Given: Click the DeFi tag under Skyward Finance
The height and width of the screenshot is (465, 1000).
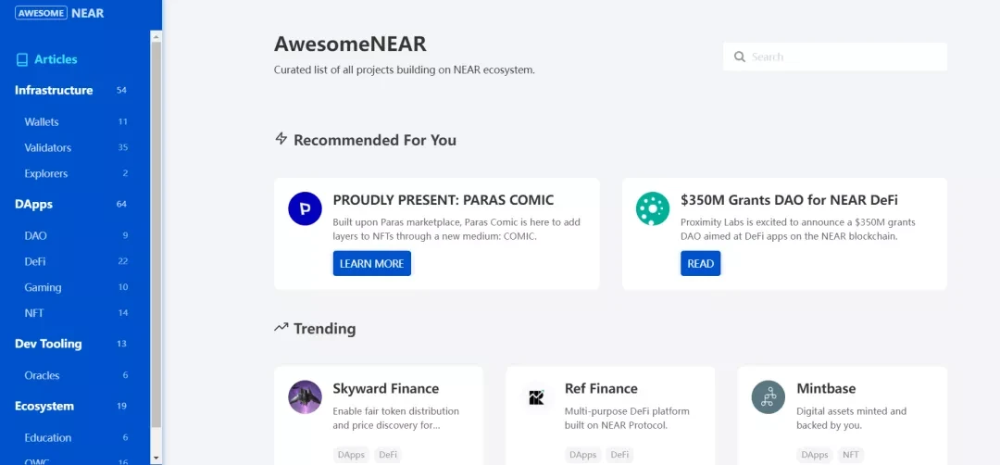Looking at the screenshot, I should (x=388, y=455).
